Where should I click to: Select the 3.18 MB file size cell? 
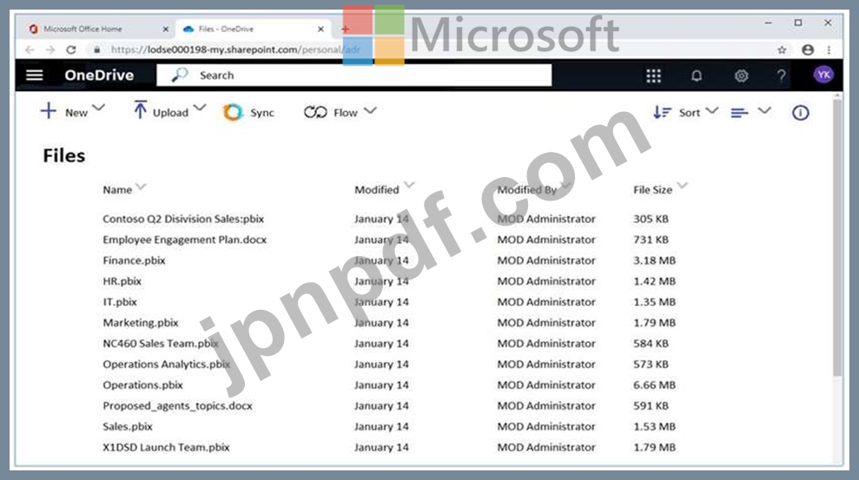(654, 260)
